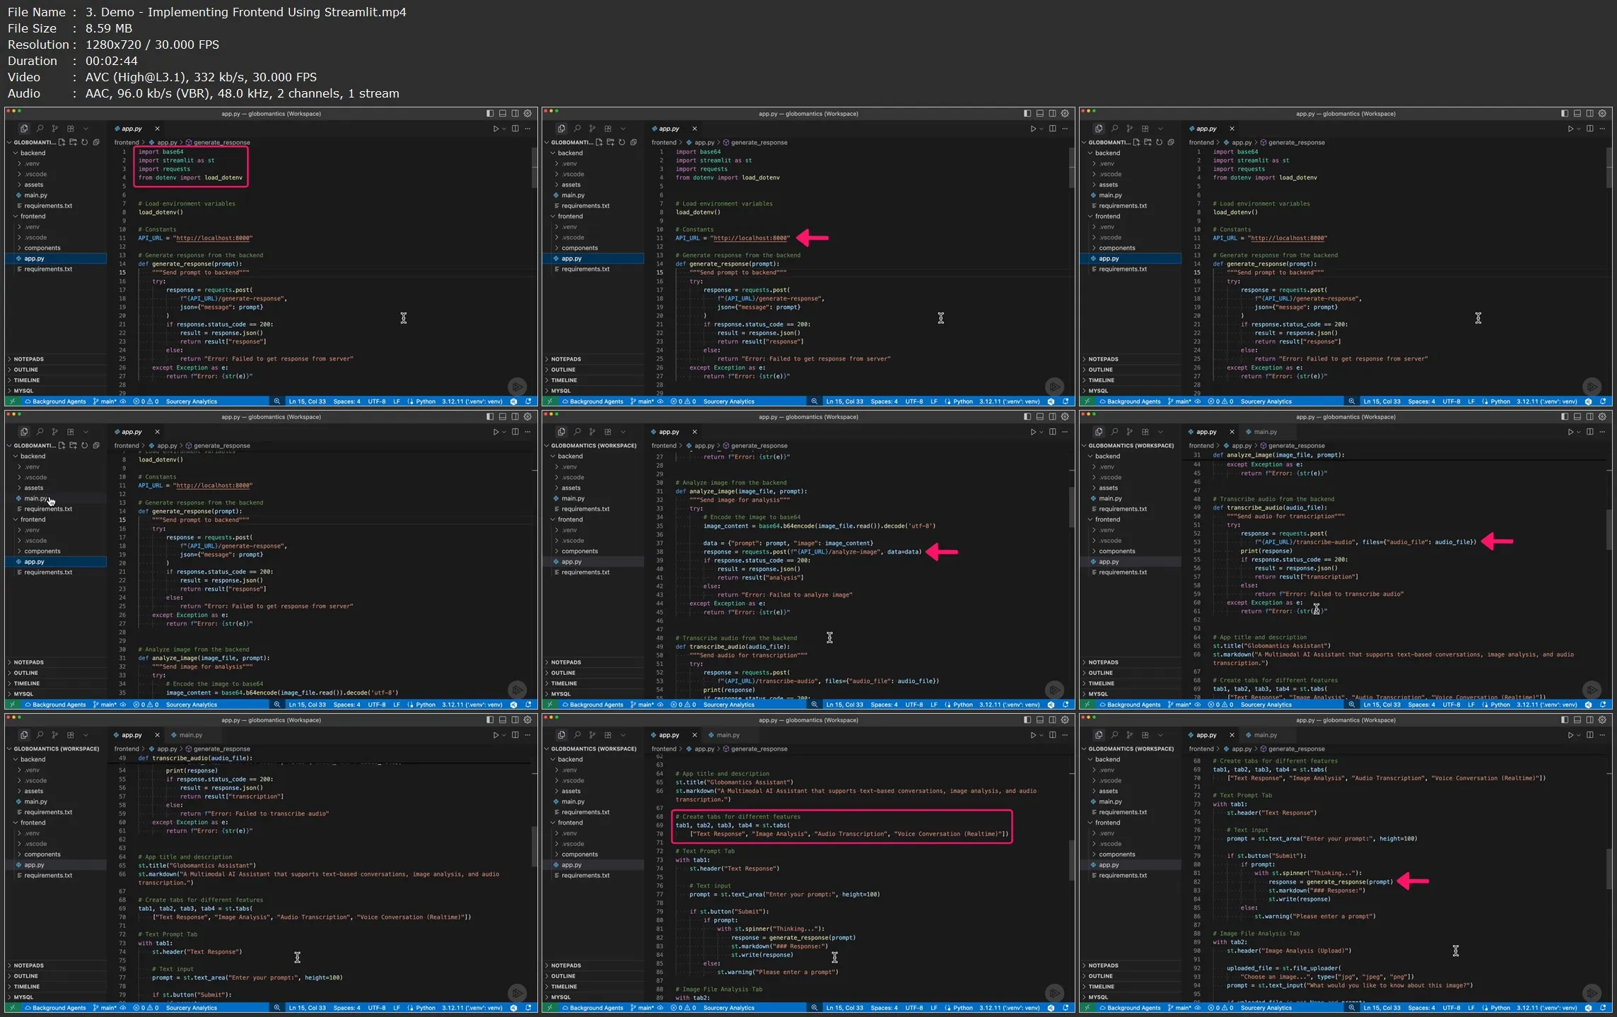Screen dimensions: 1617x1017
Task: Click editor scrollbar slider in bottom-right frame
Action: point(1609,868)
